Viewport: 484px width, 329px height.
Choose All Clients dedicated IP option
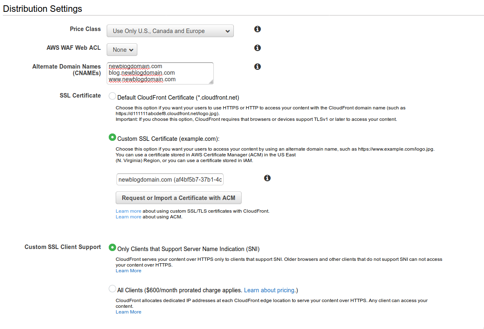click(112, 289)
